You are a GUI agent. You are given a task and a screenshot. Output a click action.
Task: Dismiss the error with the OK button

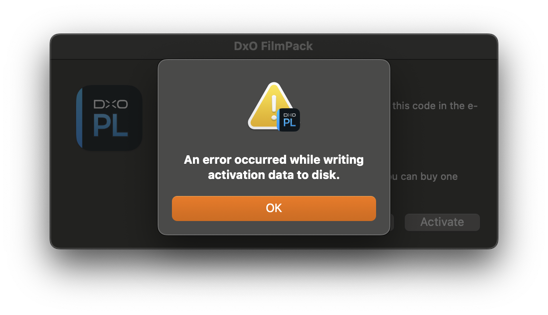point(274,208)
